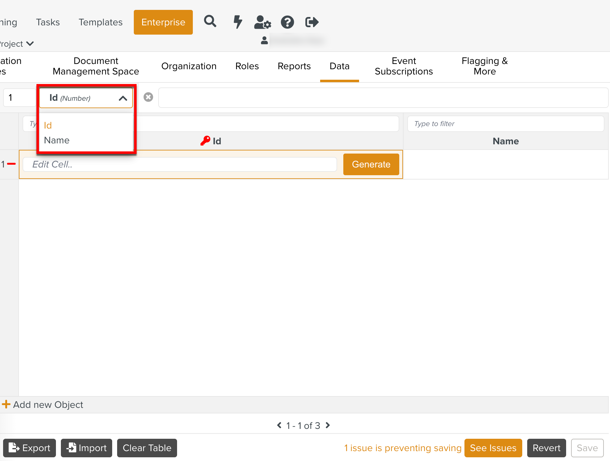The image size is (610, 461).
Task: Remove row 1 with red minus icon
Action: click(x=11, y=164)
